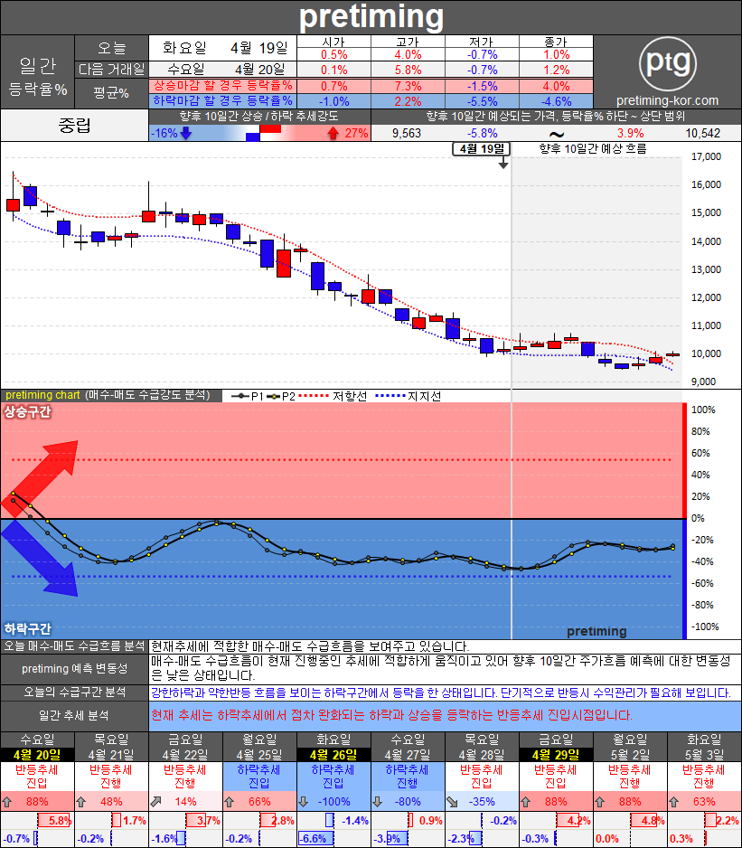Click the up arrow in the 4월 29일 forecast column

click(x=526, y=802)
